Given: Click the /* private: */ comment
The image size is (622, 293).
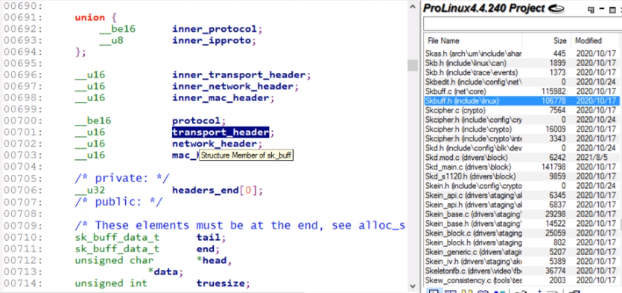Looking at the screenshot, I should (122, 178).
